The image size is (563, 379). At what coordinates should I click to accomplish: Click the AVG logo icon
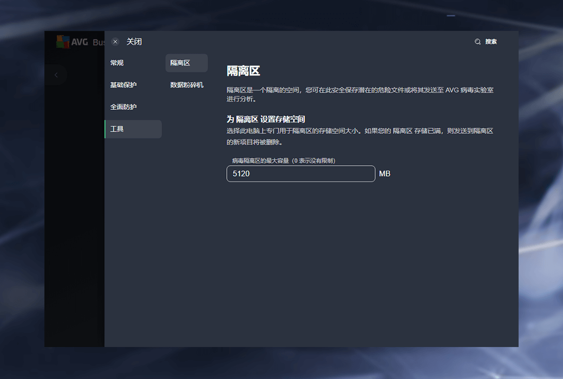tap(63, 42)
